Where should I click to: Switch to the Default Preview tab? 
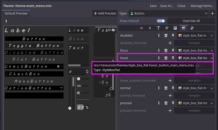[16, 14]
